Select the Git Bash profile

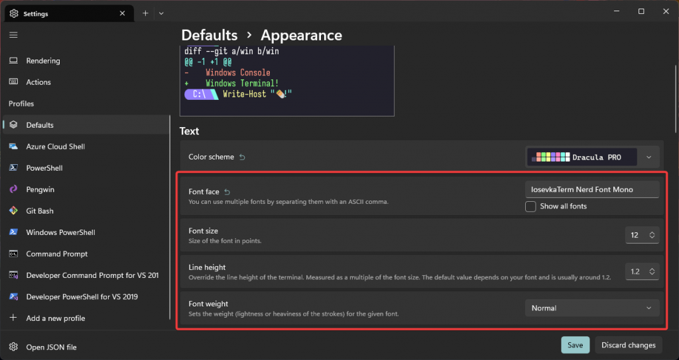(86, 211)
